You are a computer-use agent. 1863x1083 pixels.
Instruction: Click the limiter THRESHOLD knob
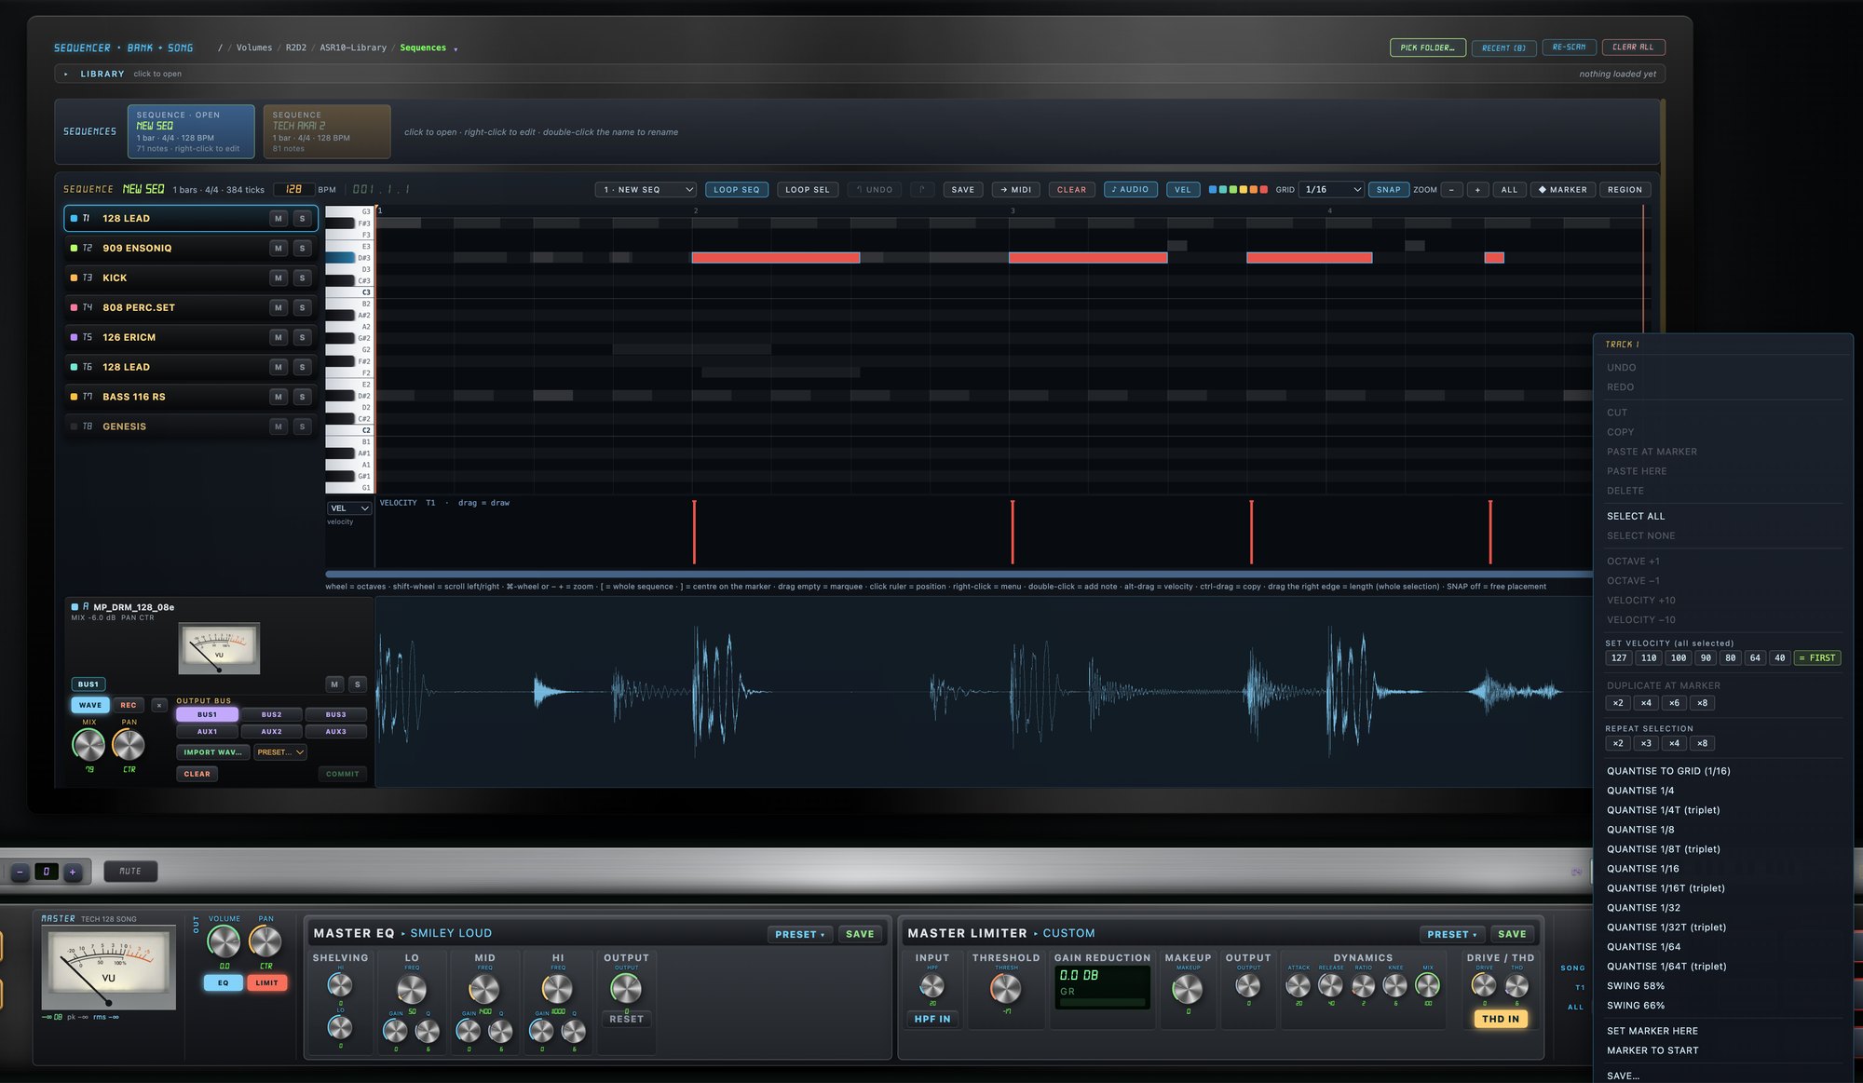tap(1006, 989)
